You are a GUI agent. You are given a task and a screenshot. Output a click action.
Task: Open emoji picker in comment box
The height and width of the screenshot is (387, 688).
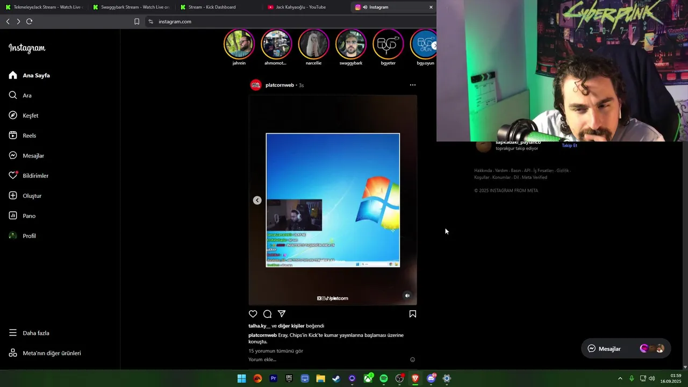click(x=412, y=360)
